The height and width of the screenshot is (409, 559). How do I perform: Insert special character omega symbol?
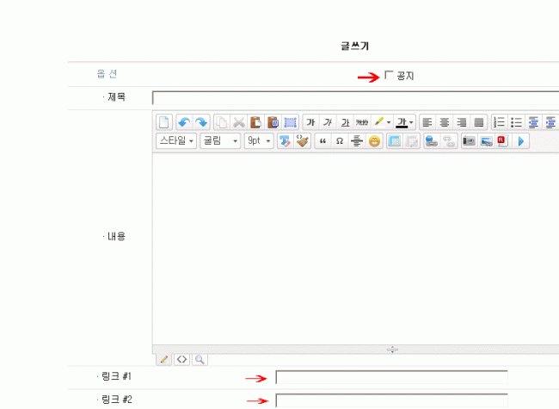click(340, 141)
